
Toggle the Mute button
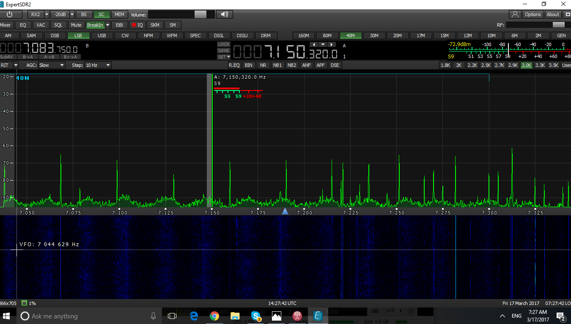coord(76,25)
